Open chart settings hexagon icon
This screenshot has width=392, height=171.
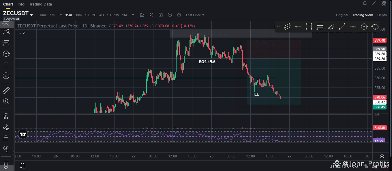click(179, 15)
